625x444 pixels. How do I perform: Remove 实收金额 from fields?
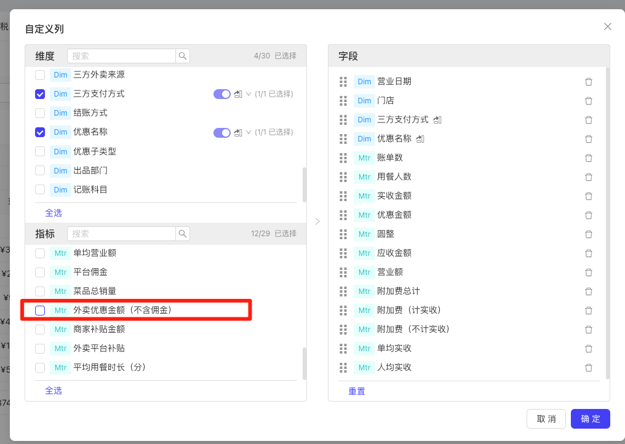pos(588,196)
